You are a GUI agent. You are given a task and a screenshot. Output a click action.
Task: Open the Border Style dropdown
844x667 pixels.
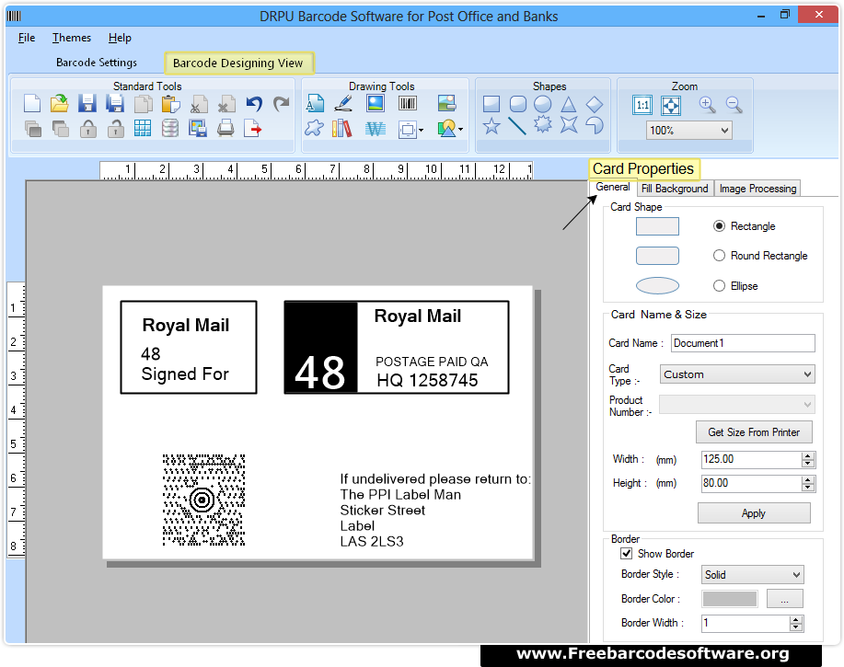click(x=753, y=574)
